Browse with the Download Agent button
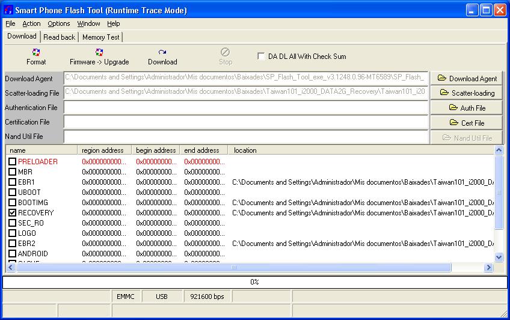510x320 pixels. [467, 78]
